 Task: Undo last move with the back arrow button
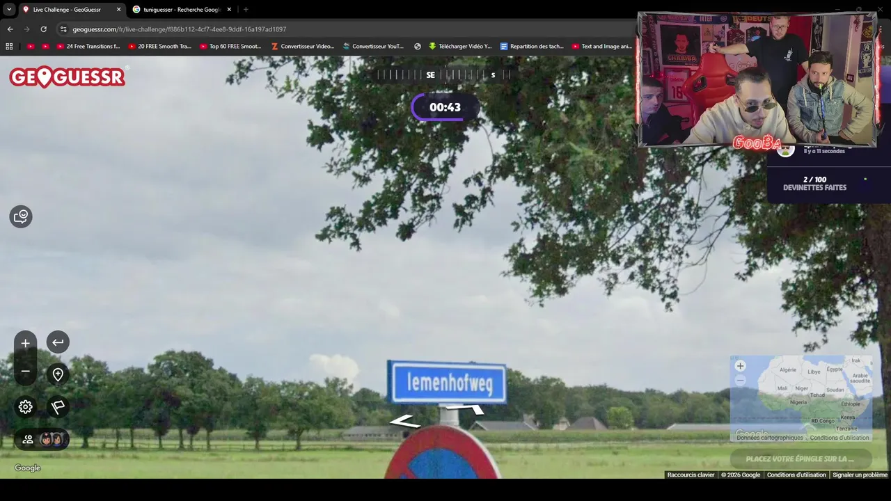point(58,342)
